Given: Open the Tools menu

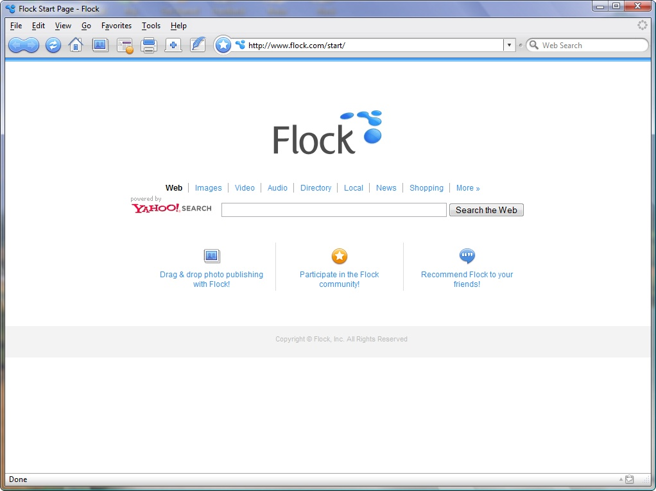Looking at the screenshot, I should coord(151,26).
